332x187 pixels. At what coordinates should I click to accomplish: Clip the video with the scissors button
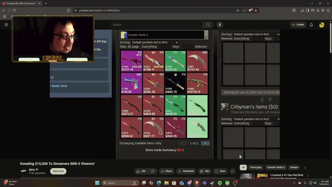coord(204,171)
